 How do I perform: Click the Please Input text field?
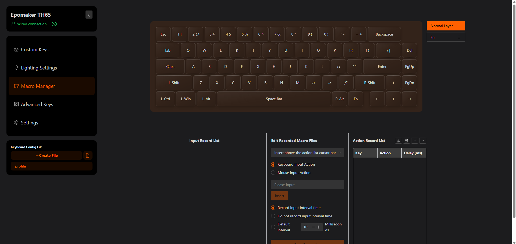coord(308,184)
